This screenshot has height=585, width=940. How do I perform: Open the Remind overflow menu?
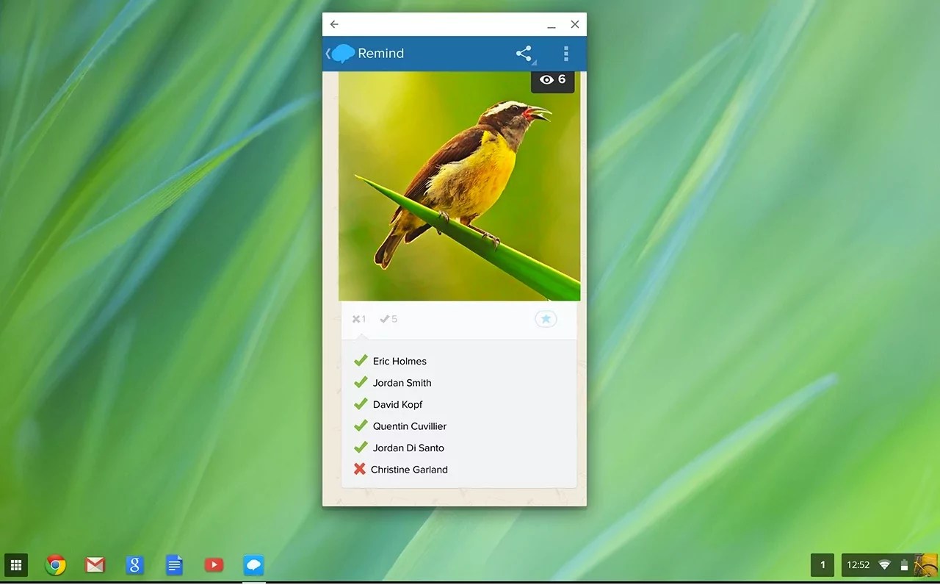565,53
